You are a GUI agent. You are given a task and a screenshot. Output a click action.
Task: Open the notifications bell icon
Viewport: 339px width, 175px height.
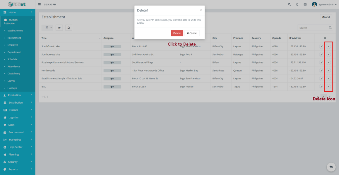tap(297, 4)
